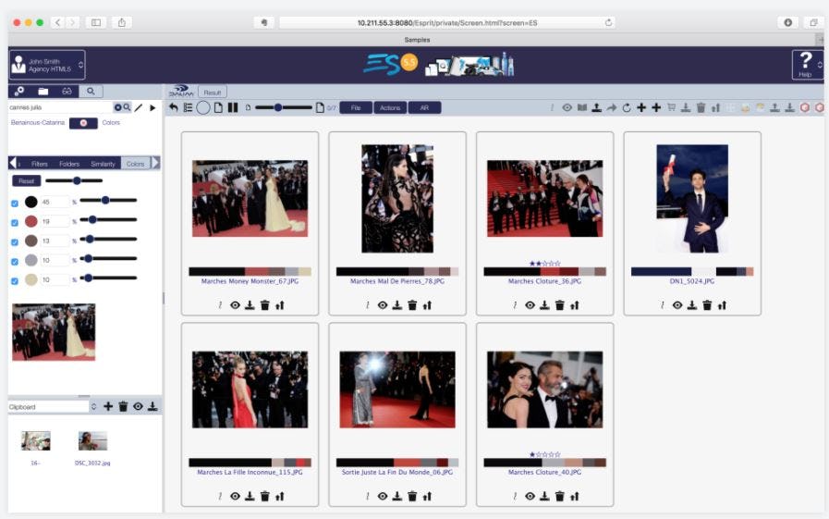The width and height of the screenshot is (829, 519).
Task: Switch to list view icon in toolbar
Action: (188, 108)
